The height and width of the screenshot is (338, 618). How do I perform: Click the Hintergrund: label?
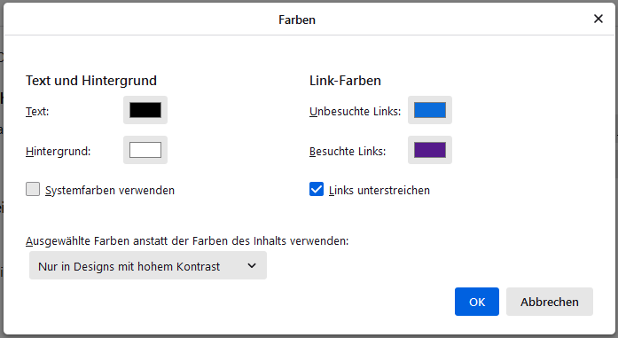pyautogui.click(x=59, y=152)
